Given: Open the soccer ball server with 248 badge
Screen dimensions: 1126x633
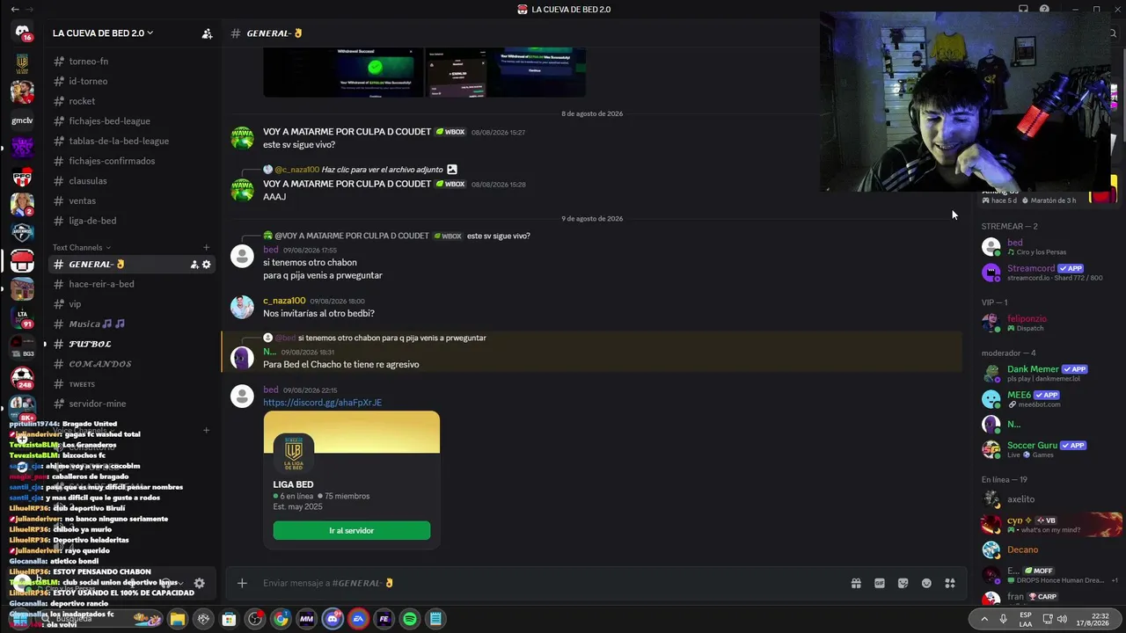Looking at the screenshot, I should (x=22, y=377).
